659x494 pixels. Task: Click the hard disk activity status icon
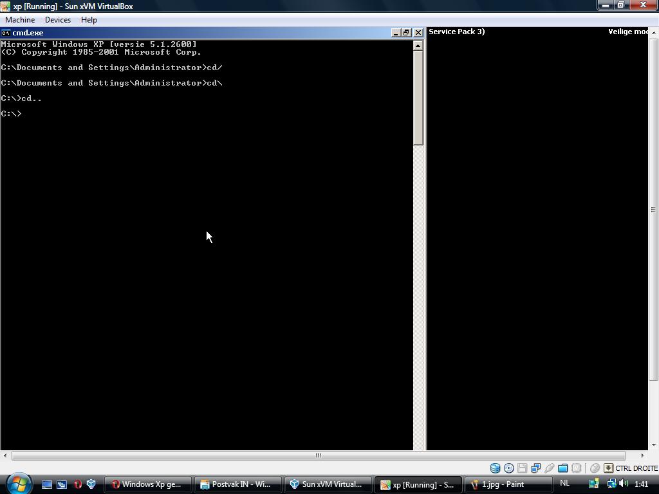click(495, 468)
